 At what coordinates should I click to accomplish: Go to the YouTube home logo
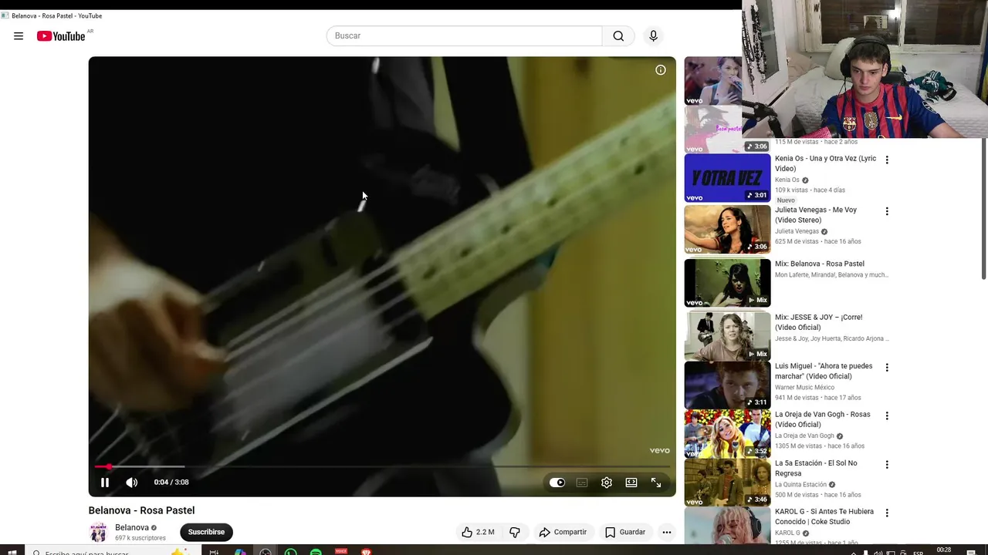point(61,36)
